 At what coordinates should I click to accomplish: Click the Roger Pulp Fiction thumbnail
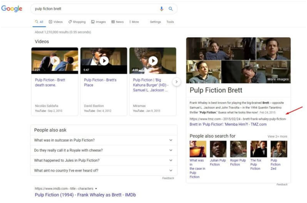[x=238, y=149]
